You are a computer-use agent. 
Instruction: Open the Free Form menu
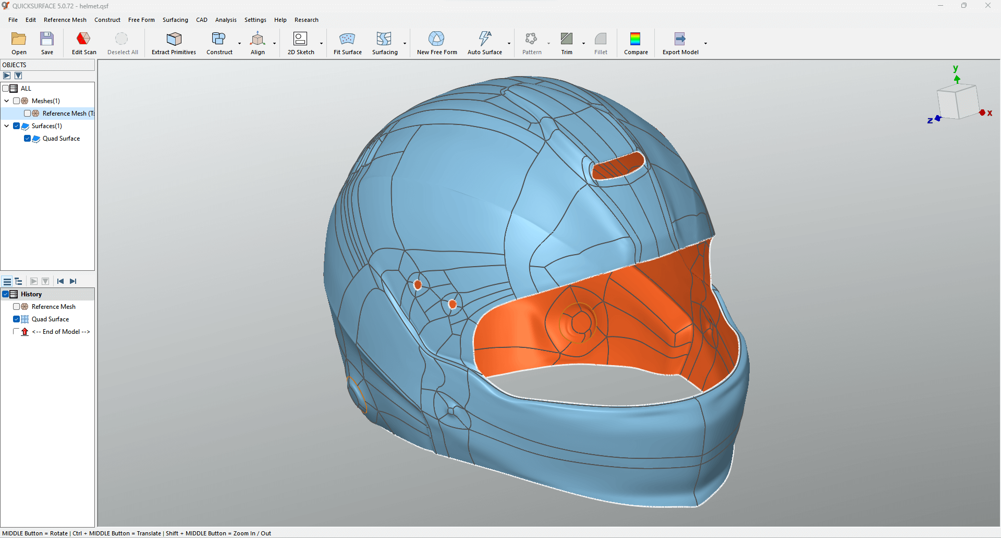click(x=141, y=20)
